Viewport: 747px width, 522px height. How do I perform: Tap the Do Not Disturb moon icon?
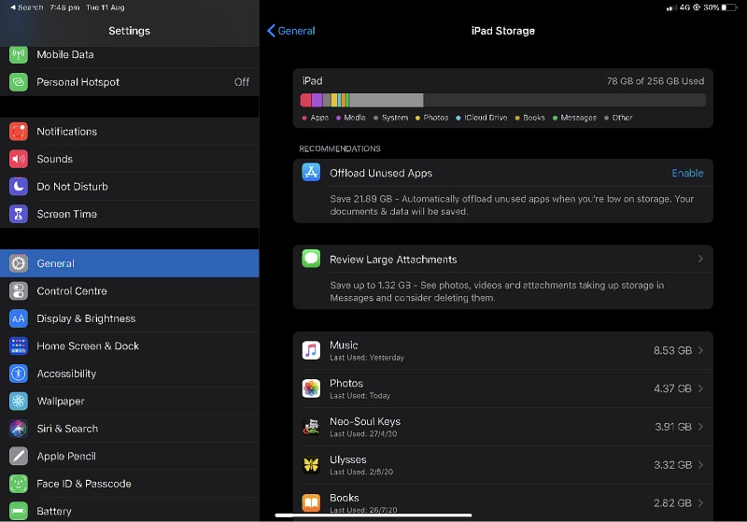point(19,187)
